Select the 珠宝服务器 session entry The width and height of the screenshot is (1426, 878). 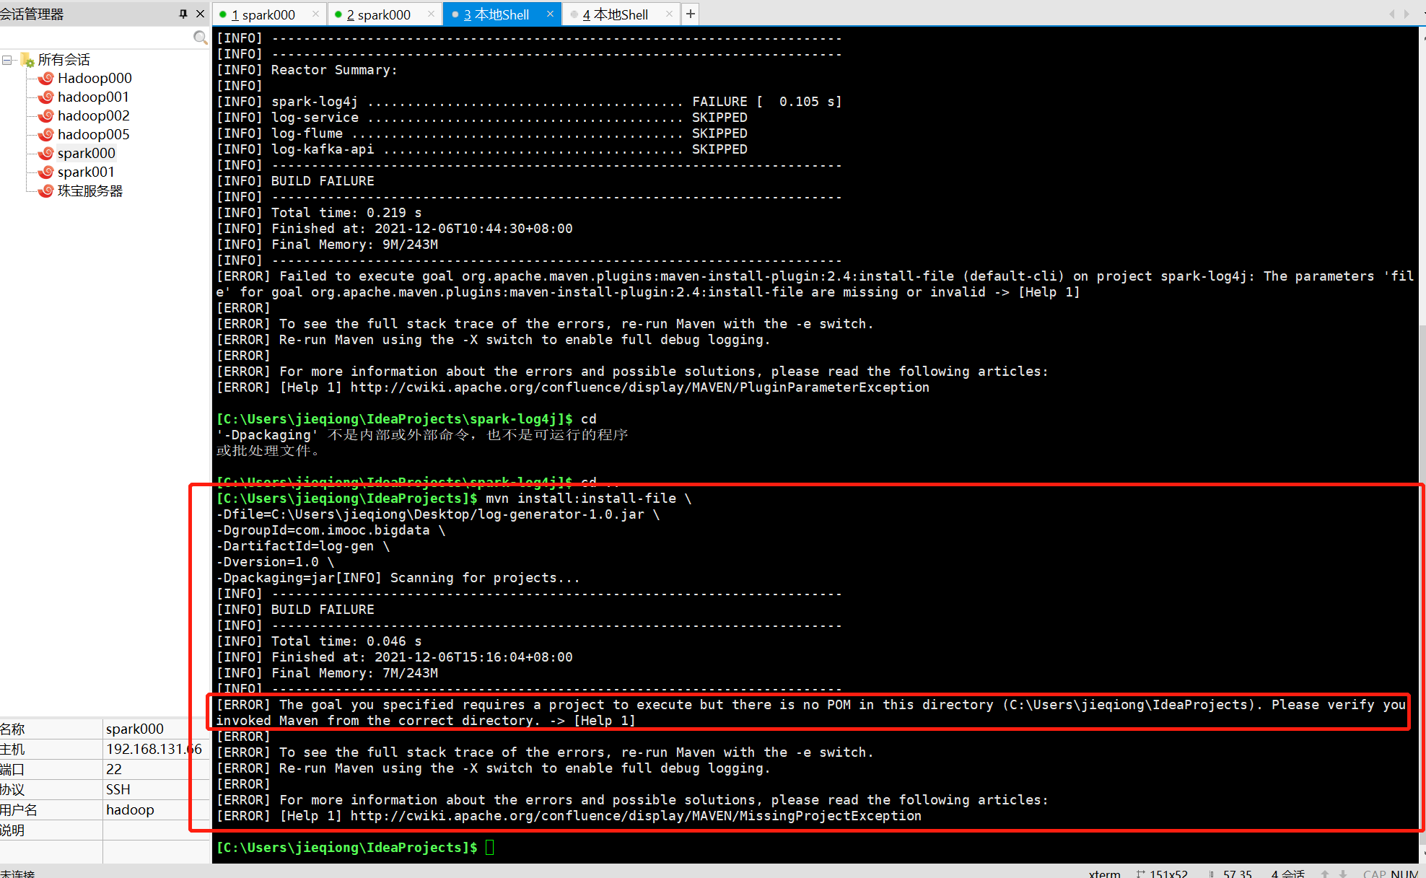coord(90,190)
